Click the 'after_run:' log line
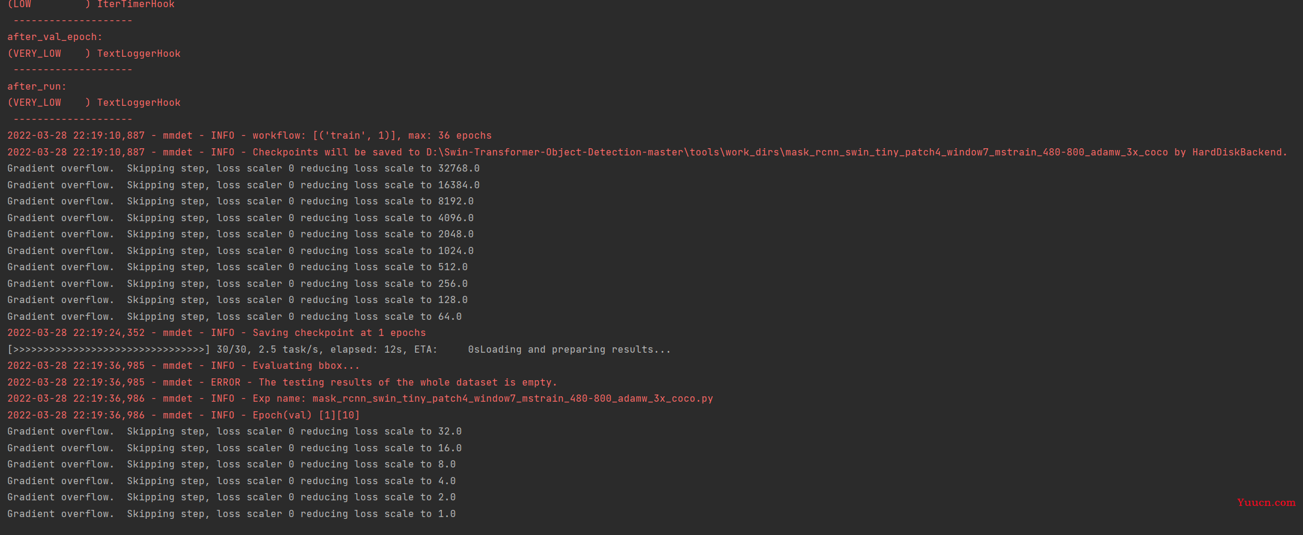This screenshot has width=1303, height=535. tap(37, 86)
